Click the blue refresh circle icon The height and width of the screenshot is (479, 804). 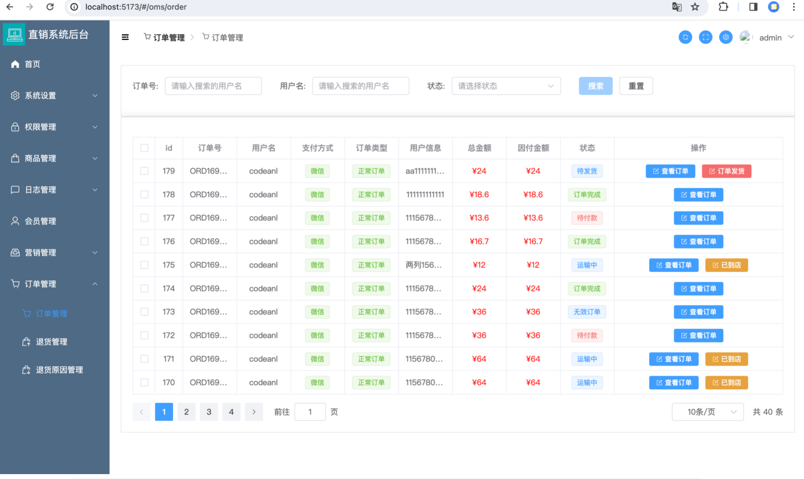[x=685, y=38]
